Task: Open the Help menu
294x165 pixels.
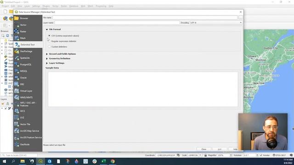Action: (111, 6)
